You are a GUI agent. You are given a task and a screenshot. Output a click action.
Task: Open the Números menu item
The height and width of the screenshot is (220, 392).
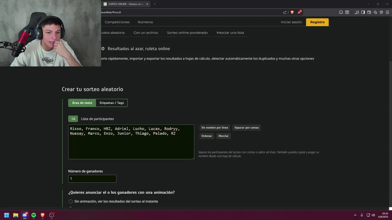coord(145,22)
